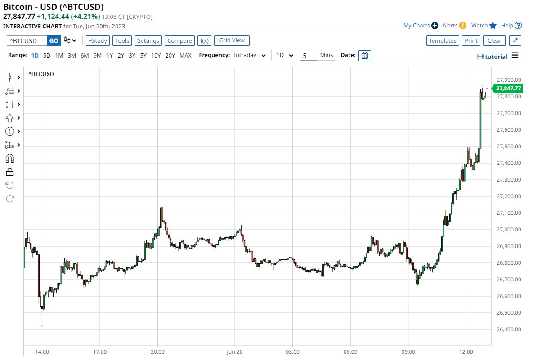
Task: Open the tutorial video link
Action: [x=492, y=57]
